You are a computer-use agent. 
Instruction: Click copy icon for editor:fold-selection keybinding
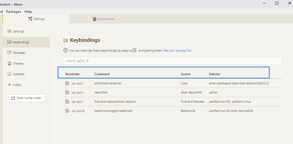(67, 83)
